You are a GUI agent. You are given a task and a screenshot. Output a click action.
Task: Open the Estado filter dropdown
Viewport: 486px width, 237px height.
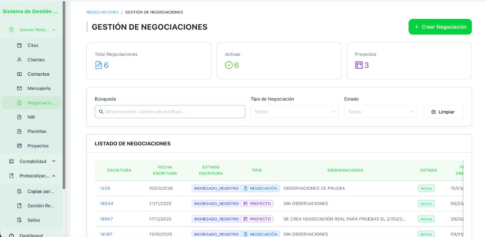[x=380, y=112]
